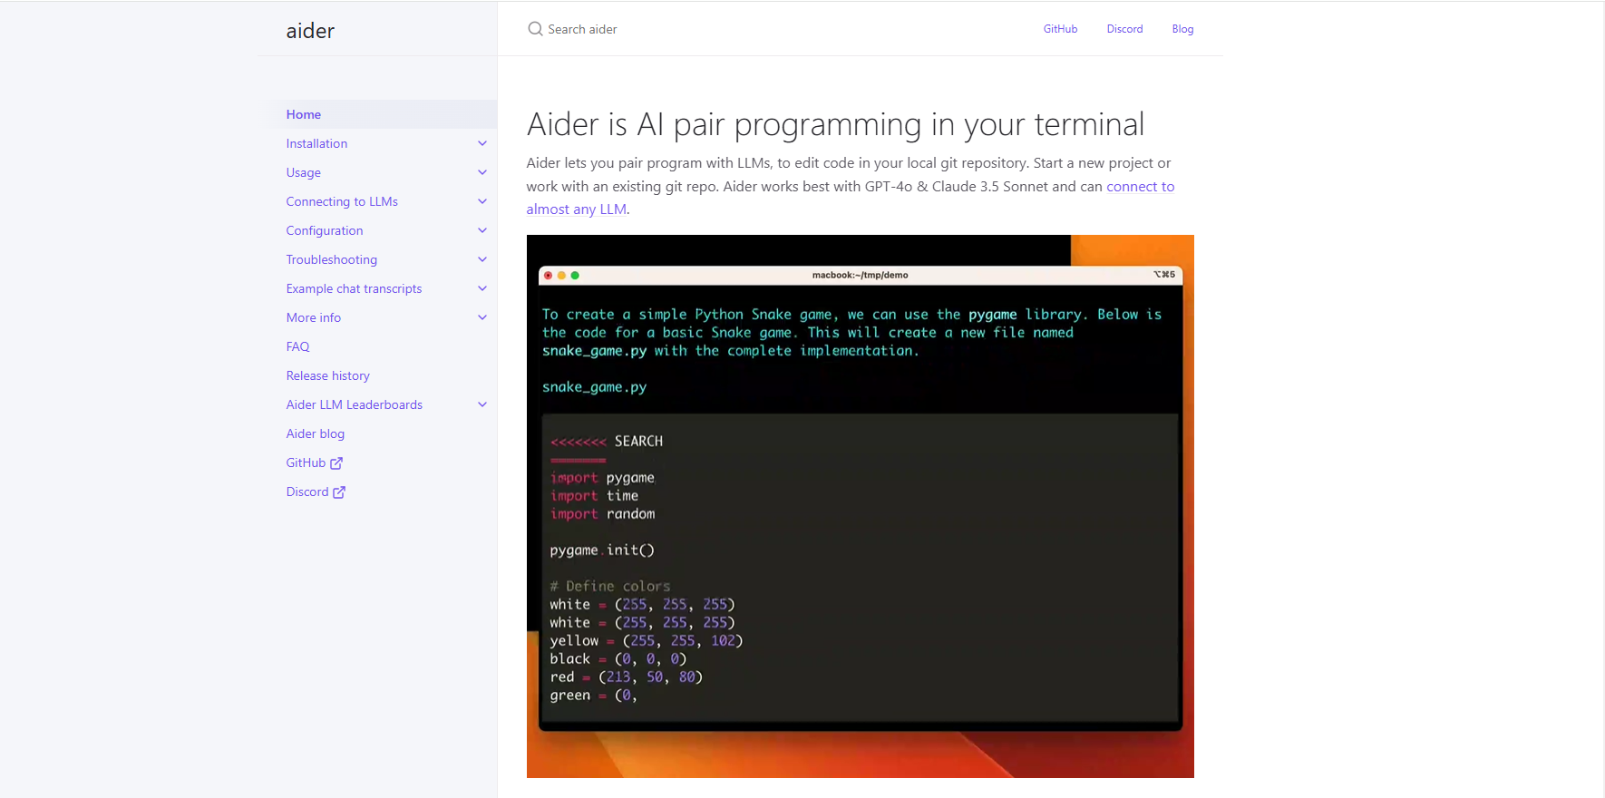The height and width of the screenshot is (798, 1605).
Task: Go to Connecting to LLMs
Action: [342, 201]
